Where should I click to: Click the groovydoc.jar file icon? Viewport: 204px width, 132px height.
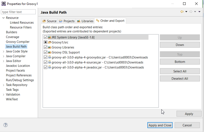(x=49, y=57)
